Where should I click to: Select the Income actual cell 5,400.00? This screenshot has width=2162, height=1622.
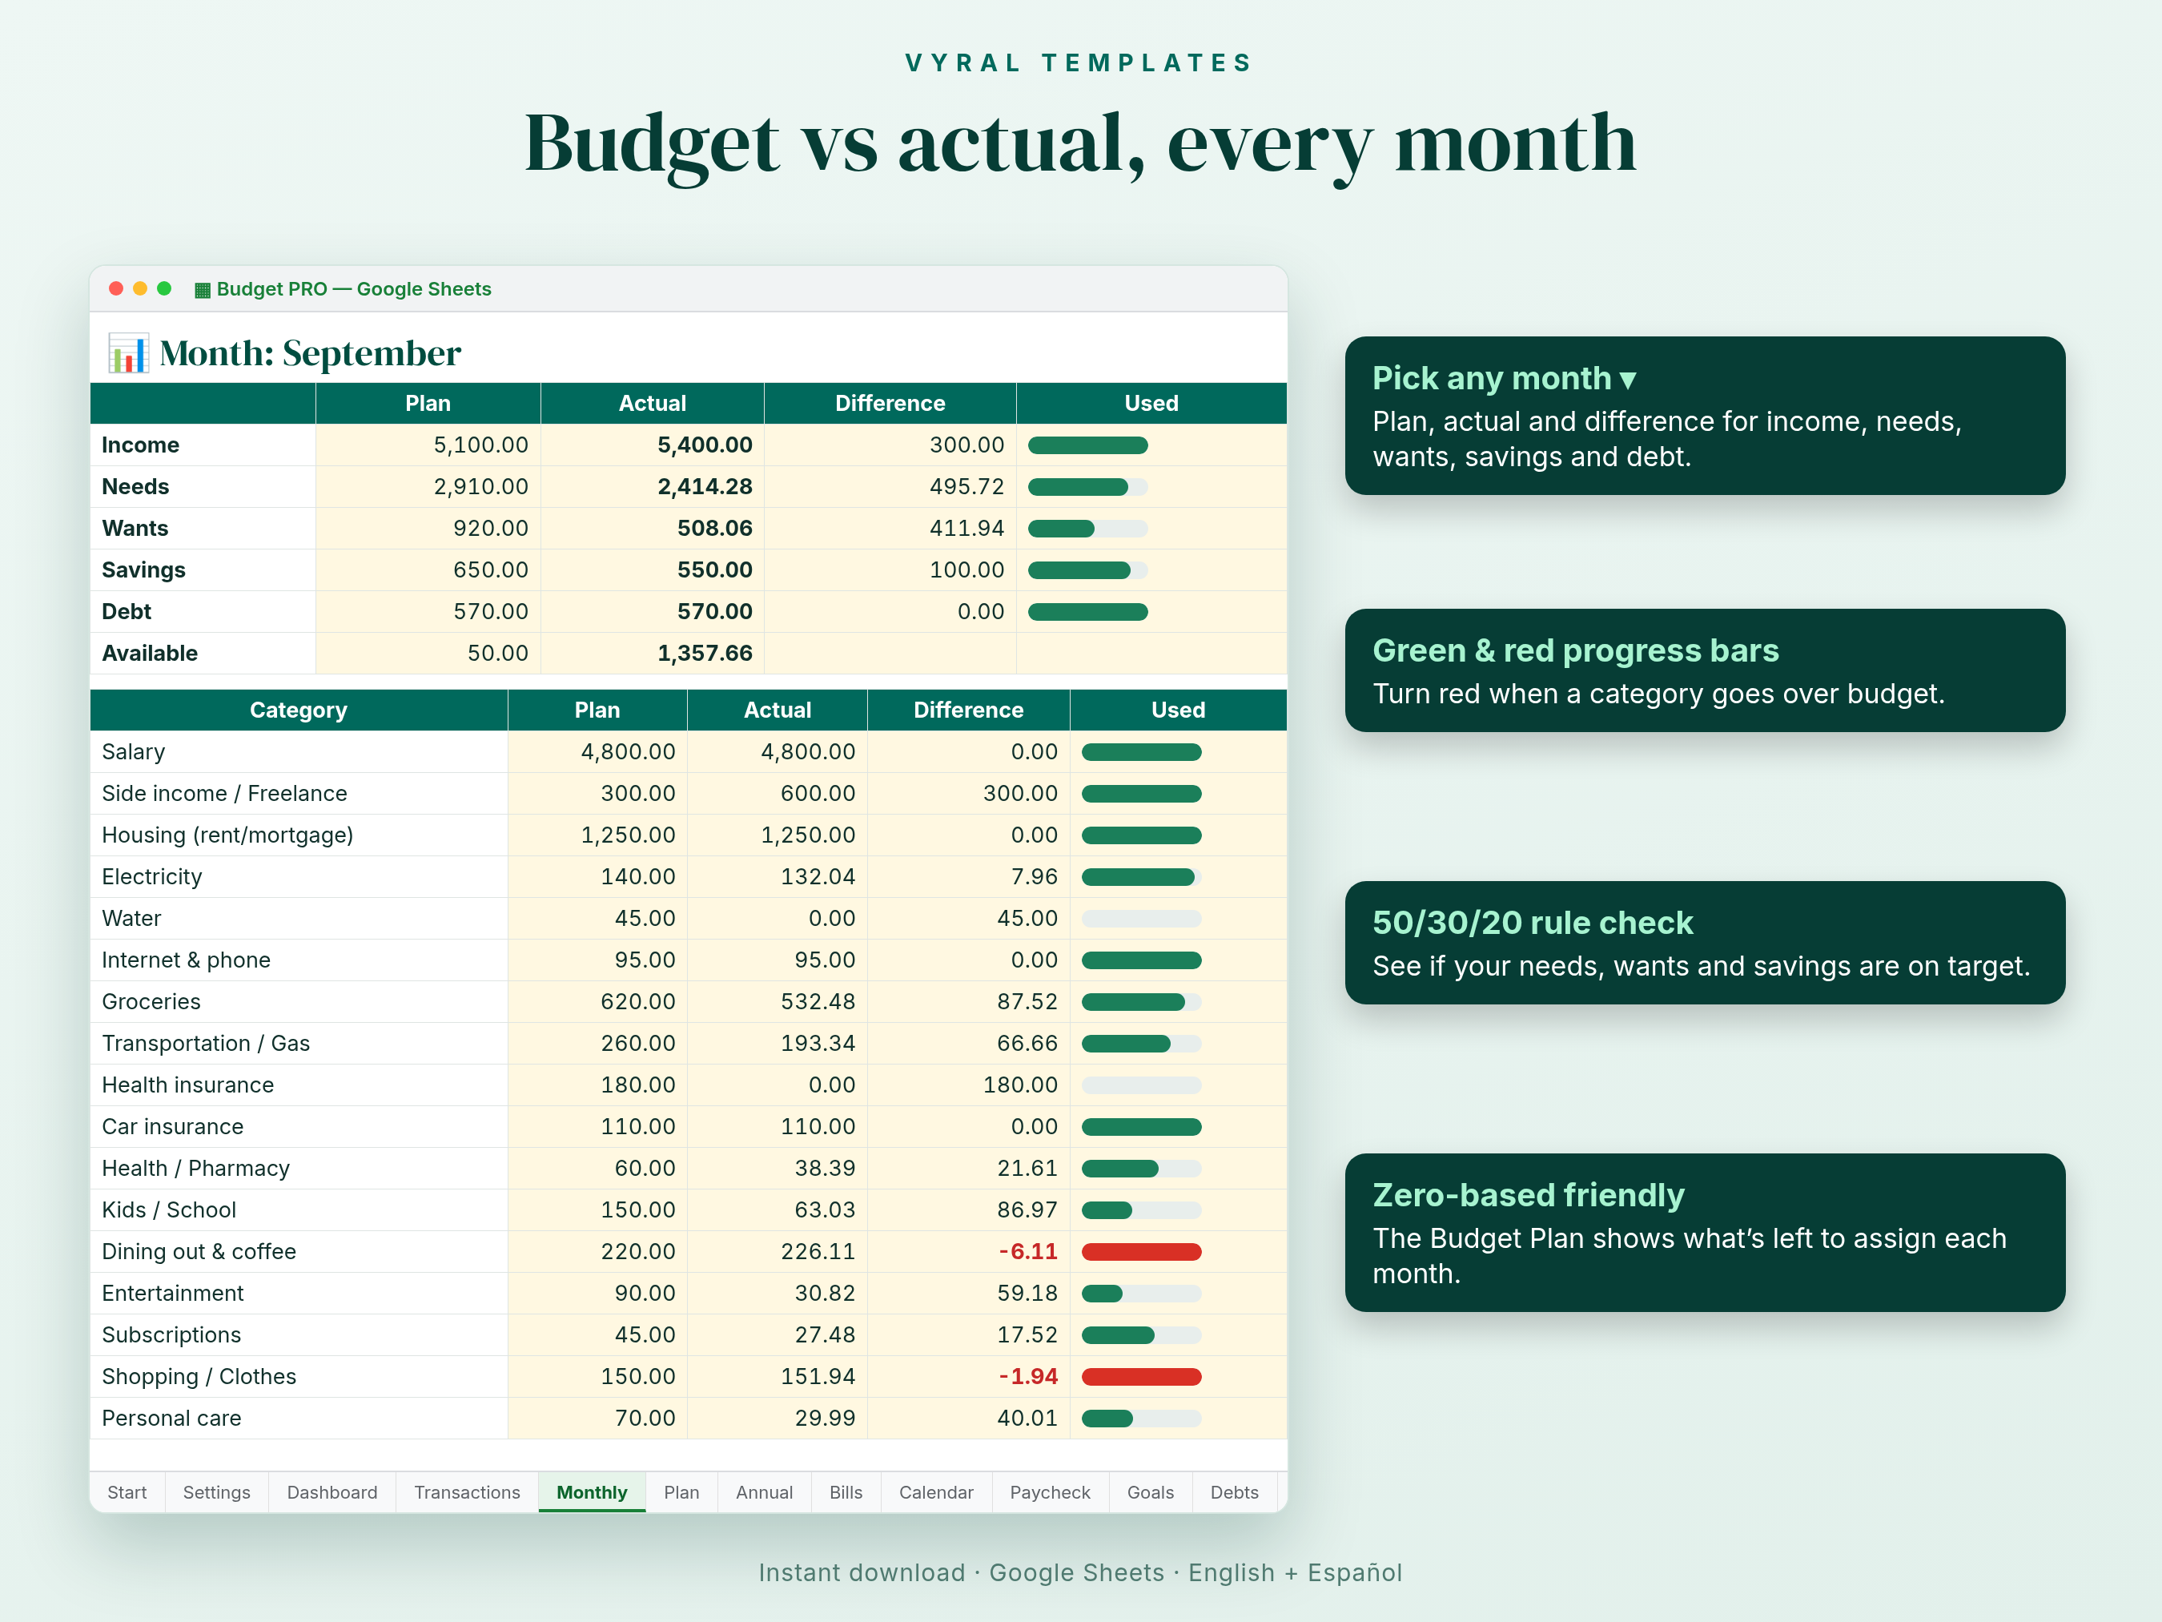click(x=652, y=445)
